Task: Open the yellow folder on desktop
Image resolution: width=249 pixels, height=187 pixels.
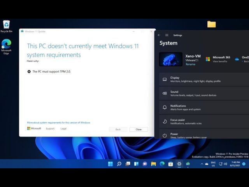Action: 212,24
